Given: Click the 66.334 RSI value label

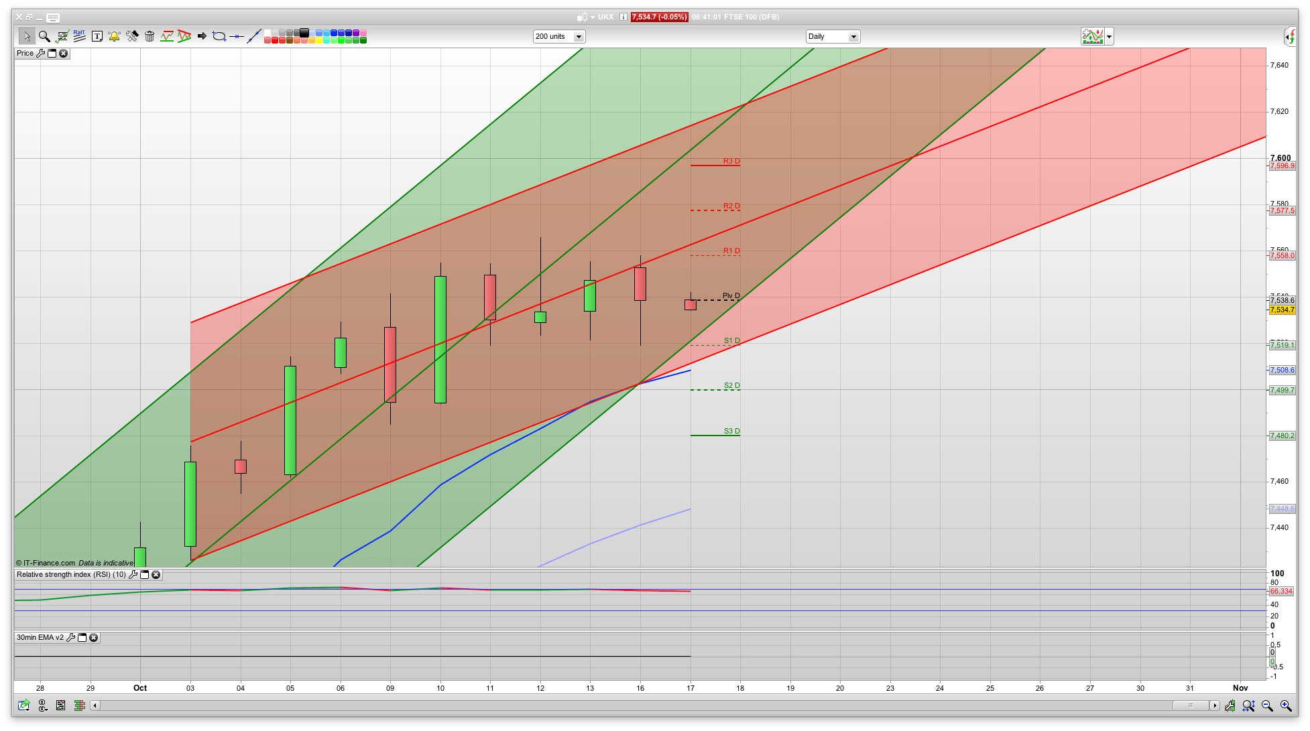Looking at the screenshot, I should pyautogui.click(x=1281, y=591).
